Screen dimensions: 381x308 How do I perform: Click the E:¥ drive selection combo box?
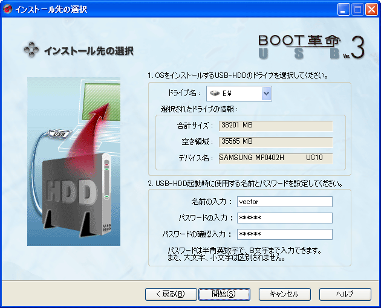pyautogui.click(x=239, y=94)
